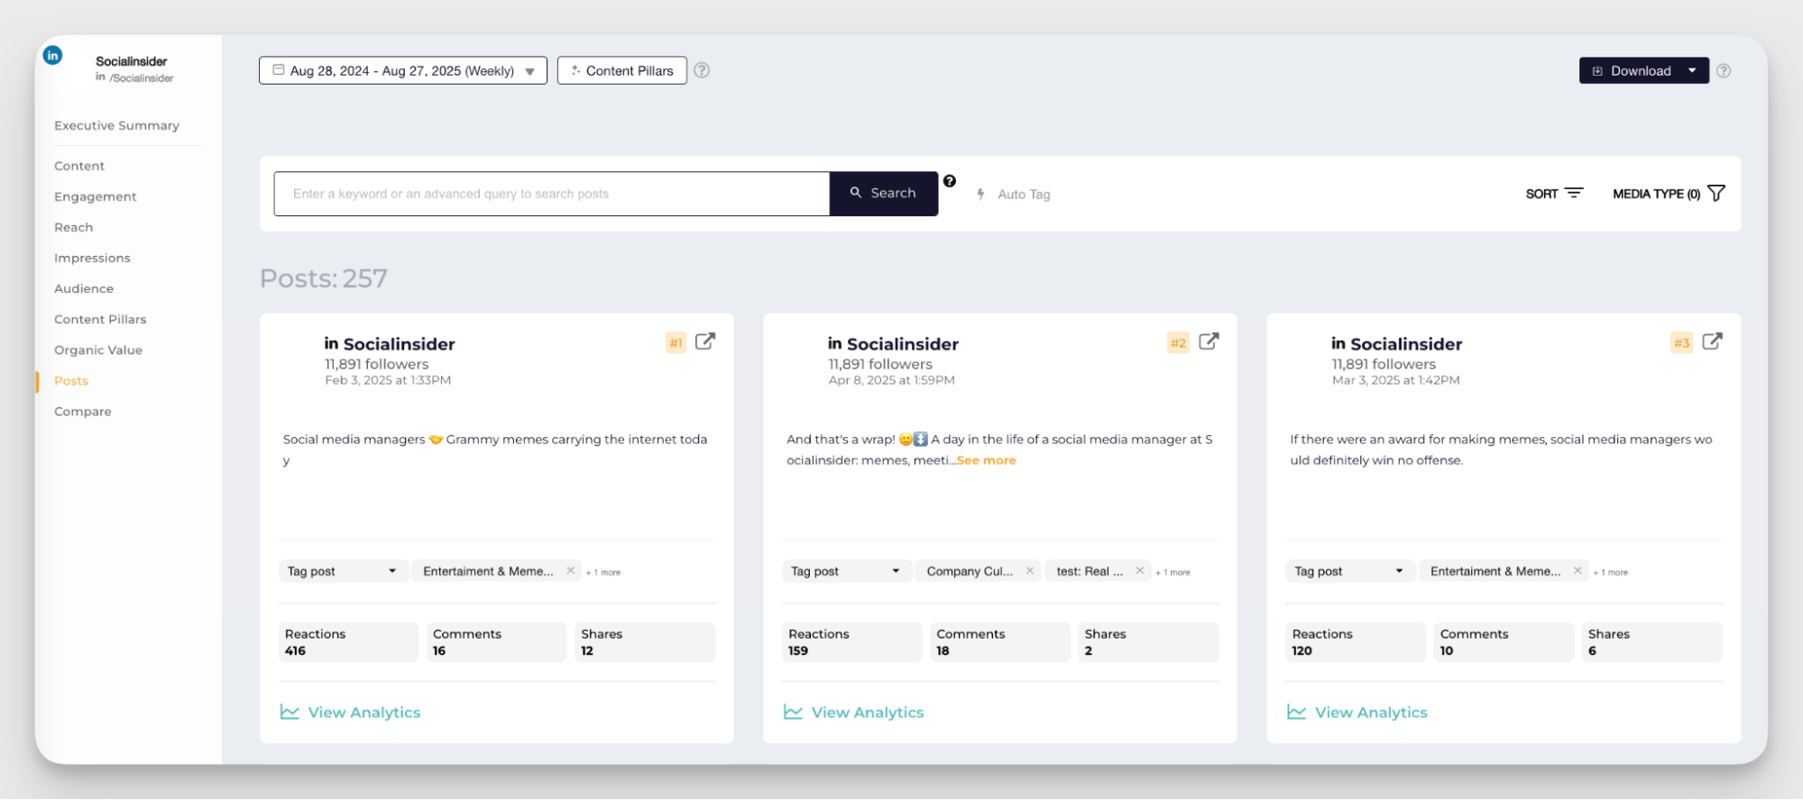Open the date range dropdown

click(402, 70)
